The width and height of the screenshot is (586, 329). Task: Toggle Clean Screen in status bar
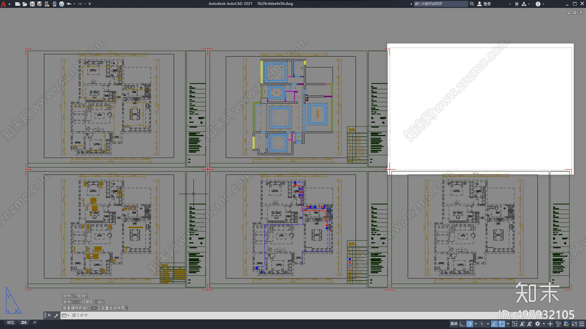point(574,324)
